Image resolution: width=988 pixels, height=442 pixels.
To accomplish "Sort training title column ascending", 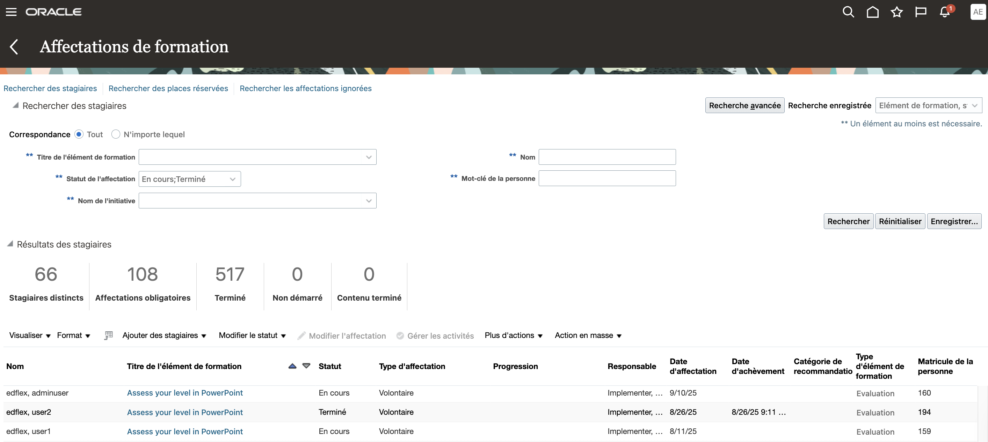I will point(292,366).
